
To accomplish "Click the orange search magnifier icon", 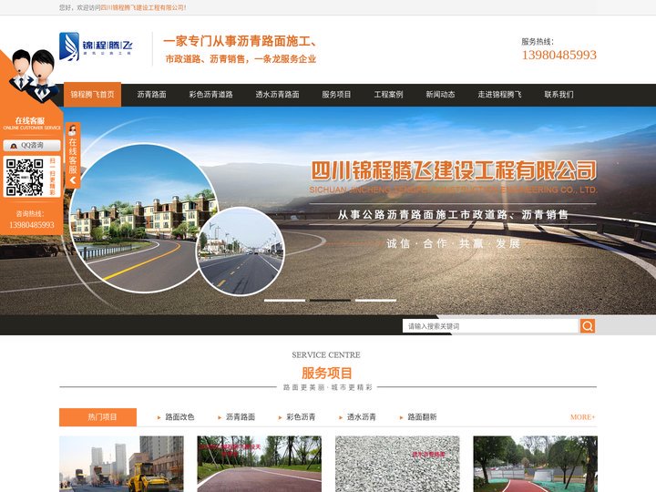I will tap(588, 326).
